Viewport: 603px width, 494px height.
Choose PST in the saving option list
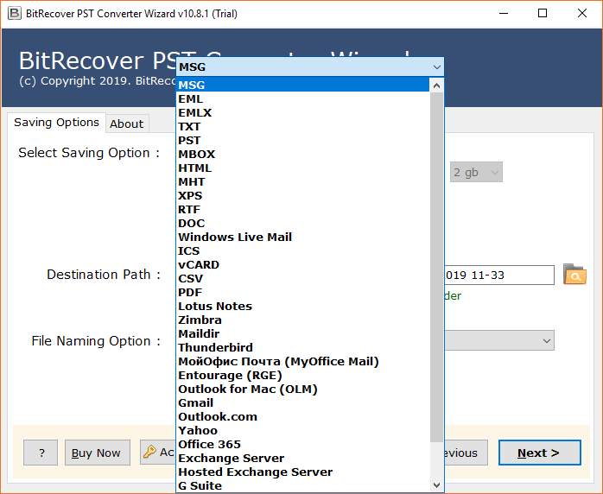(x=302, y=140)
